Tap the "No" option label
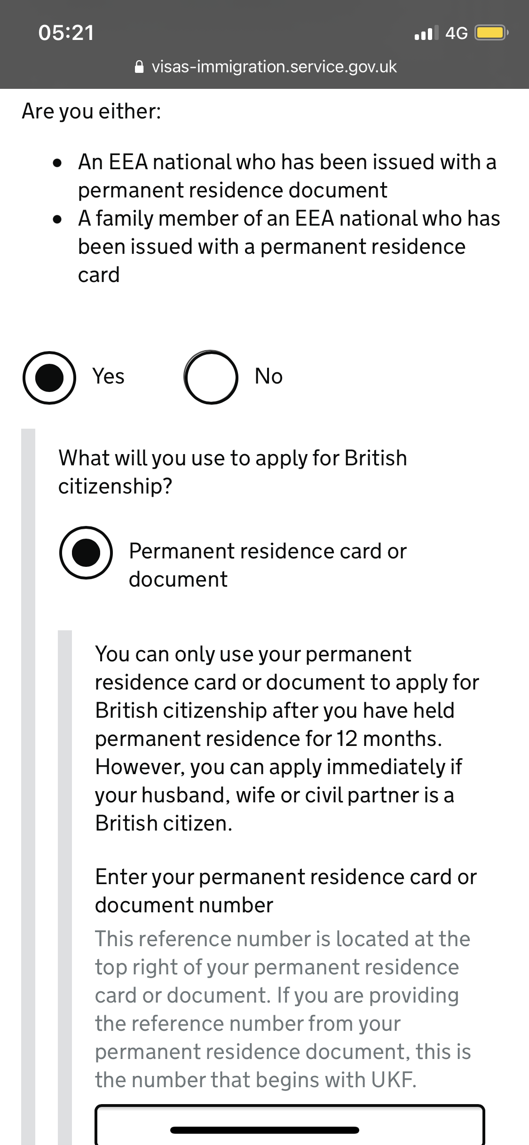529x1145 pixels. (x=268, y=376)
